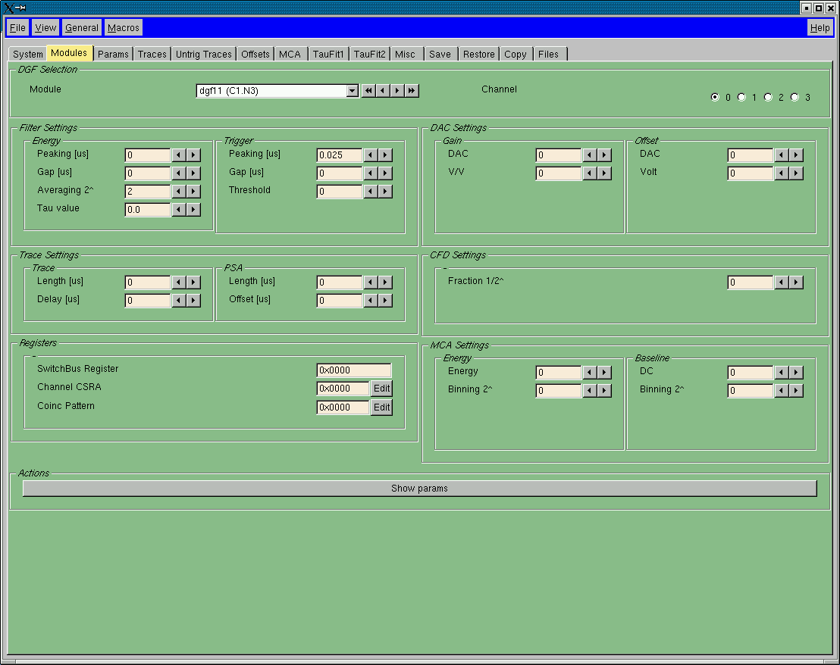840x665 pixels.
Task: Switch to the Untrig Traces tab
Action: click(204, 54)
